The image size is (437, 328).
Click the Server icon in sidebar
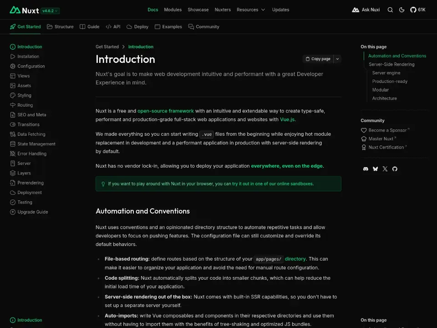[x=13, y=164]
